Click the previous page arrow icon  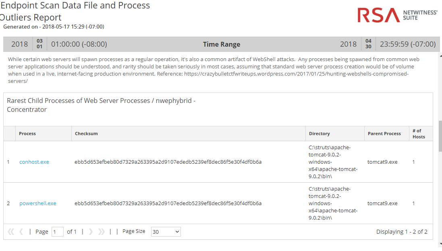(x=21, y=232)
